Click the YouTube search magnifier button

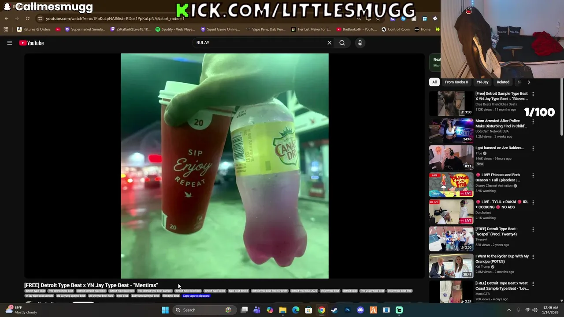[x=342, y=43]
